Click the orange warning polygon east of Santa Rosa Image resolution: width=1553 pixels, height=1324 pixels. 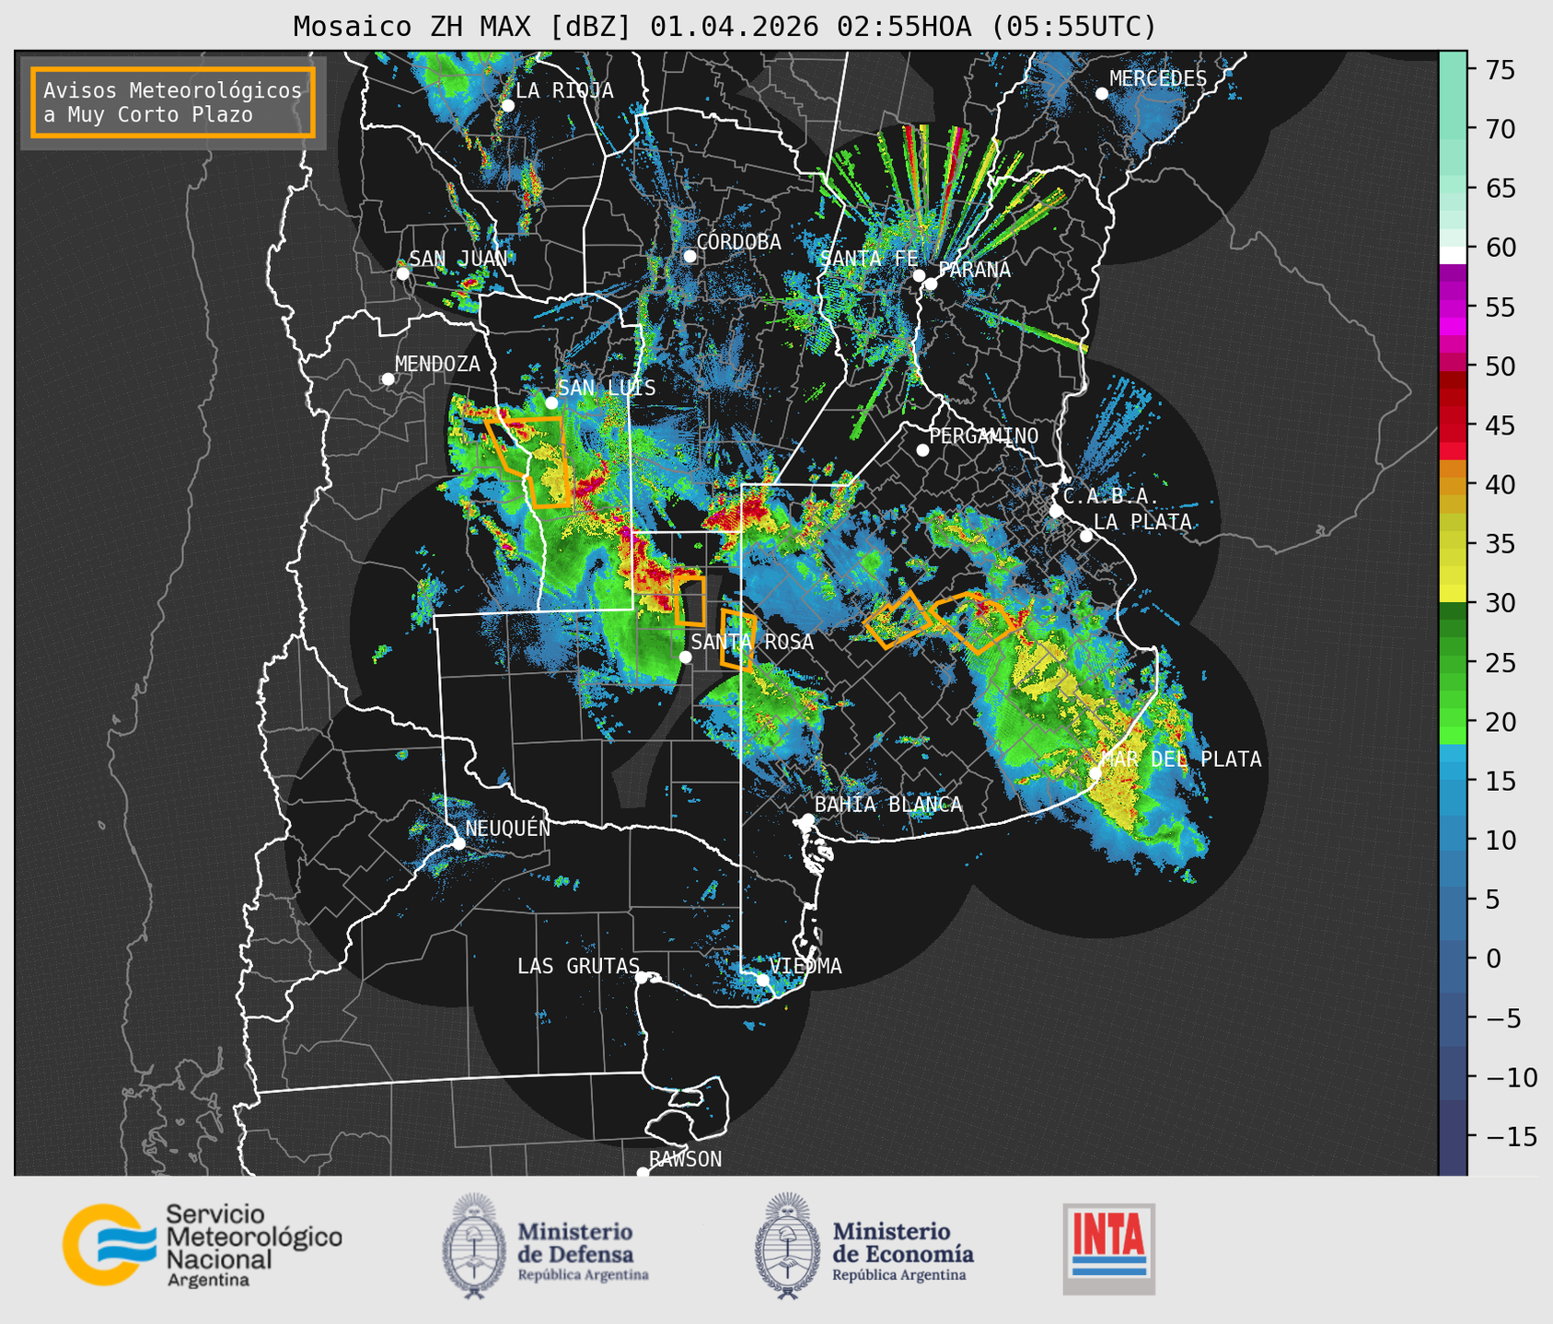coord(737,639)
